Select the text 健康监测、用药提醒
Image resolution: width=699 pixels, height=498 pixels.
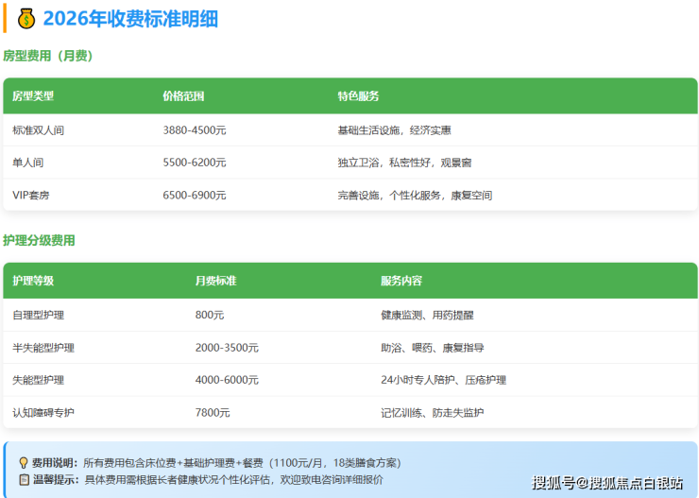click(x=427, y=316)
